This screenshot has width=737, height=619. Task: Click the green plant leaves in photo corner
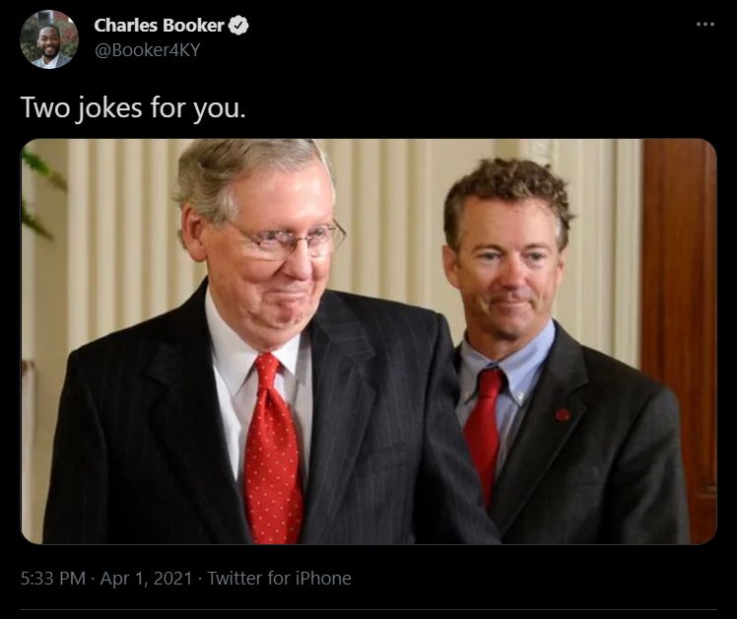point(42,193)
